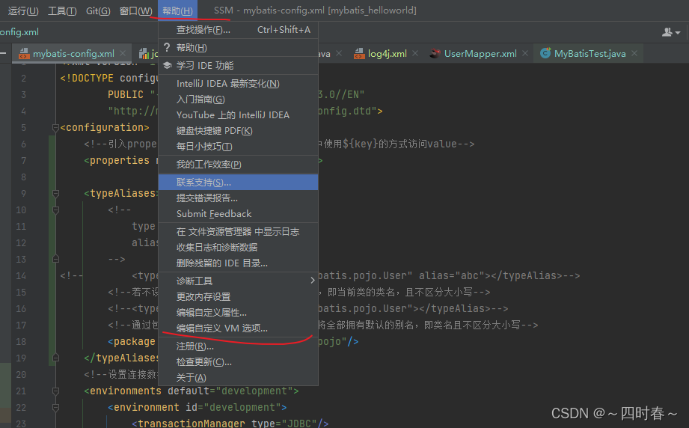Open the user account dropdown icon
689x428 pixels.
(671, 32)
